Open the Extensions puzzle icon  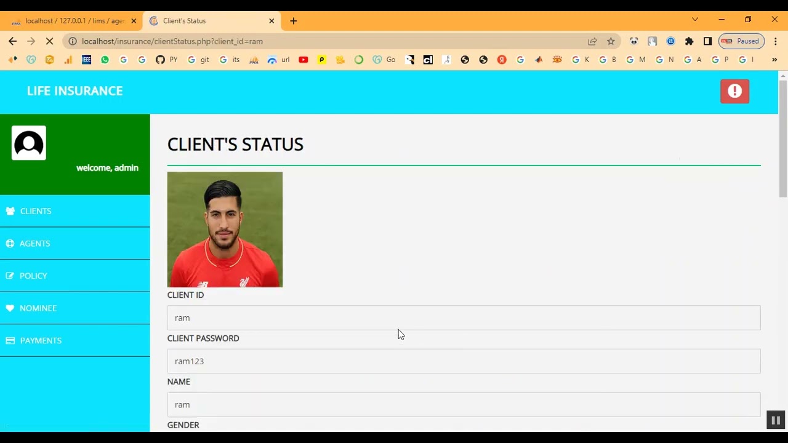(x=689, y=41)
